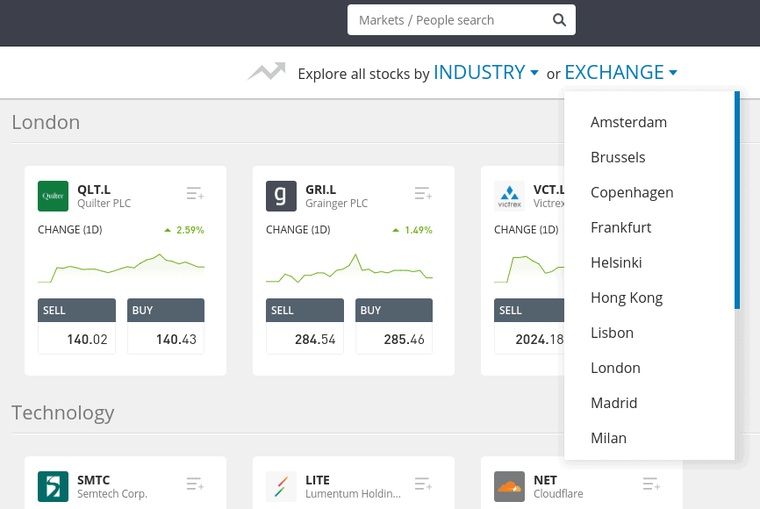Add SMTC to watchlist icon
Screen dimensions: 760x509
[x=195, y=484]
